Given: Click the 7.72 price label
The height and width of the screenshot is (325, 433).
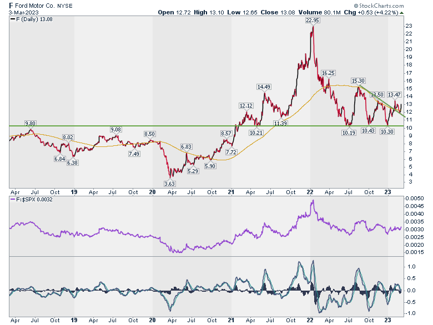Looking at the screenshot, I should (231, 153).
